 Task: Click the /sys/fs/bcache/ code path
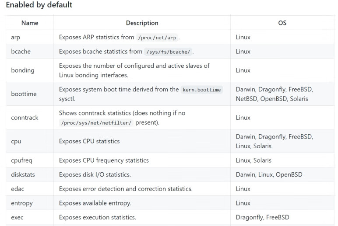point(168,52)
